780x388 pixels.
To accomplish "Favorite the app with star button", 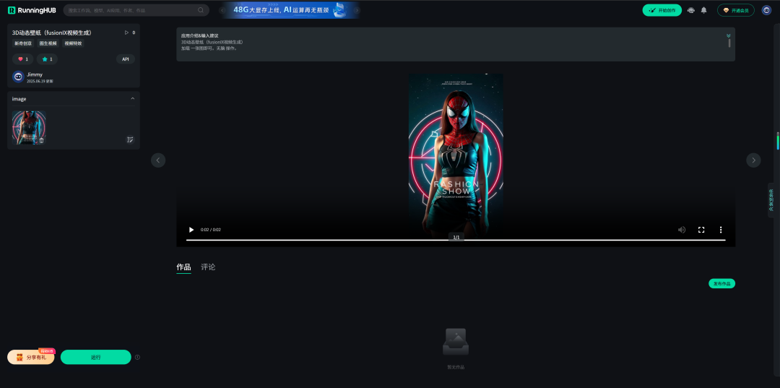I will tap(47, 59).
